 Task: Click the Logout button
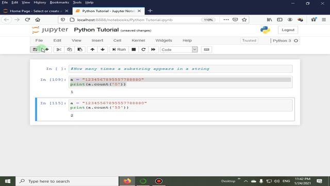(x=288, y=30)
